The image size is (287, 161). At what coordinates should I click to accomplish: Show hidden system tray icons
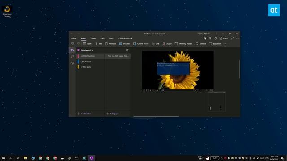click(x=222, y=158)
